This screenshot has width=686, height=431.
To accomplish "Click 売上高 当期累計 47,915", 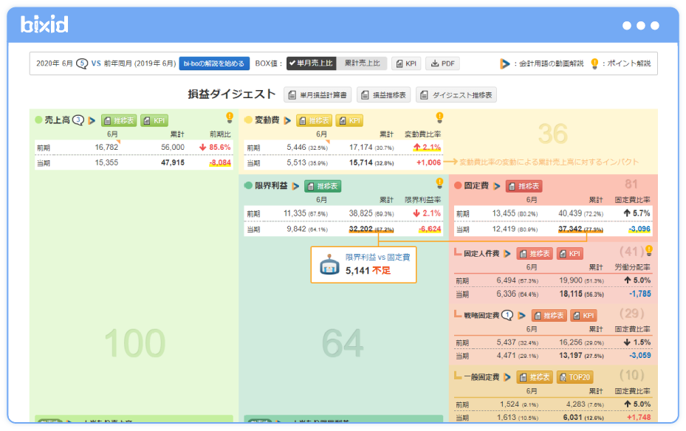I will 173,162.
